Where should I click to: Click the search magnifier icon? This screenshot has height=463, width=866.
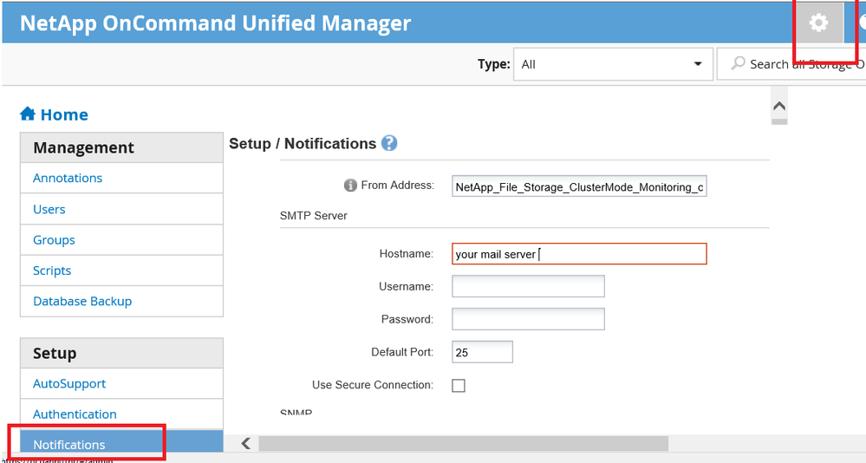tap(739, 64)
